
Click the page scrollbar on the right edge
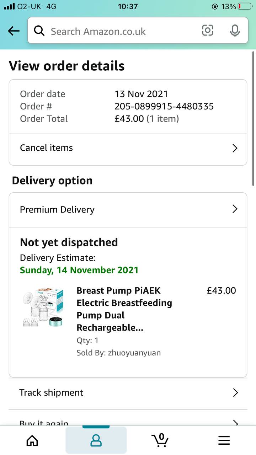[x=253, y=118]
